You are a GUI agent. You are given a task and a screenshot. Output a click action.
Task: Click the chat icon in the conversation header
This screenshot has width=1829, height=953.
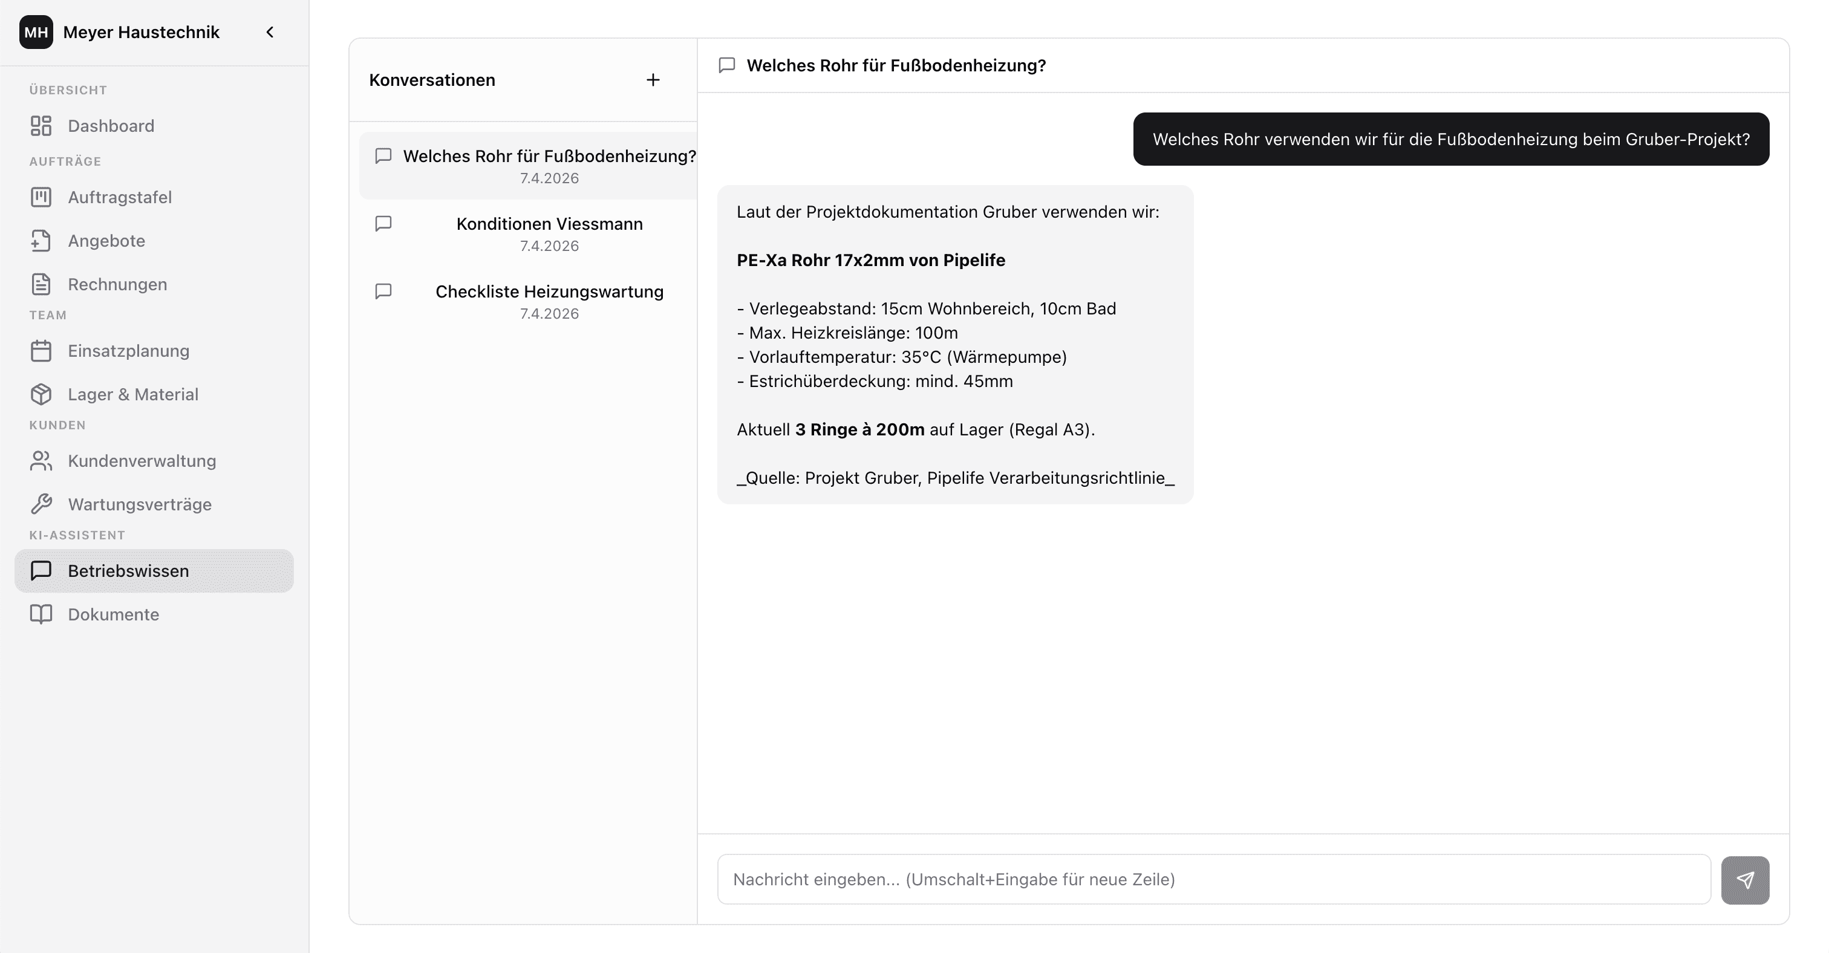pyautogui.click(x=727, y=65)
